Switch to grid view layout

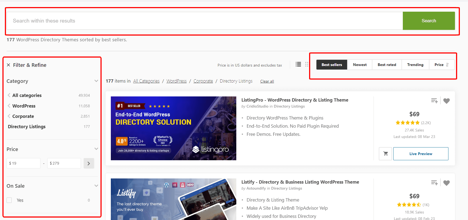point(307,64)
